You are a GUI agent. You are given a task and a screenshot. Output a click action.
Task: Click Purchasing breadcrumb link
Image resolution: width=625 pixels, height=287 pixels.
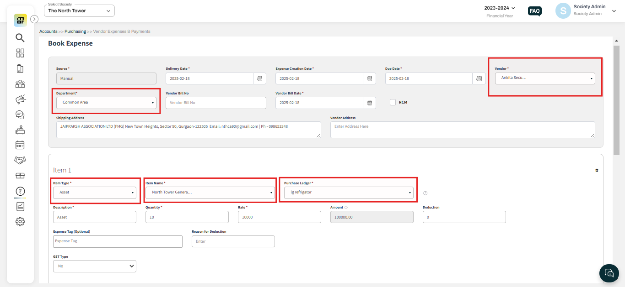75,31
